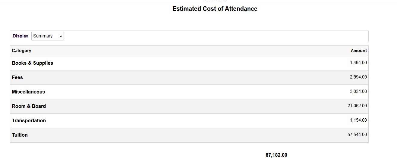Click the 2,894.00 Fees amount
Image resolution: width=397 pixels, height=160 pixels.
click(x=358, y=77)
